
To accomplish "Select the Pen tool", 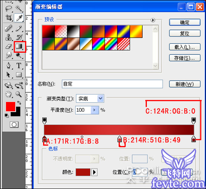I will [9, 65].
